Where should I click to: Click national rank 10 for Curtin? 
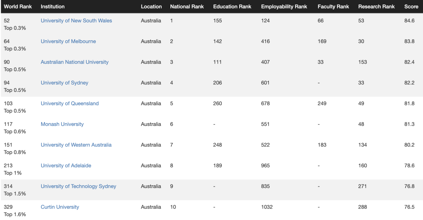pyautogui.click(x=173, y=207)
